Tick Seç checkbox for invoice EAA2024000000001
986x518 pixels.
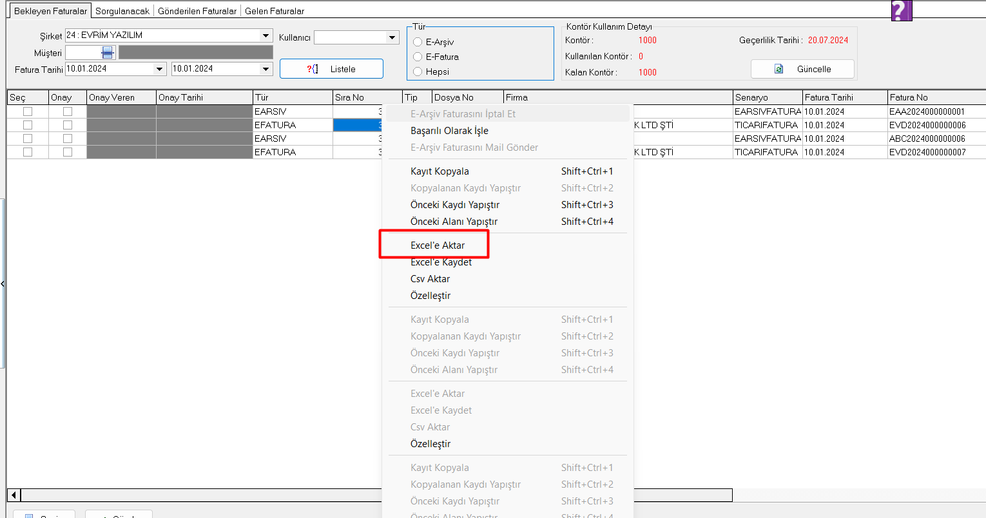28,111
